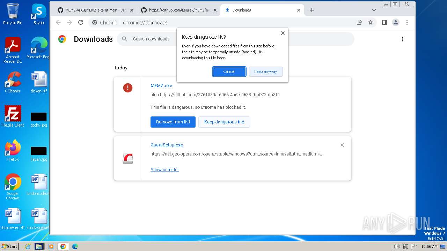This screenshot has height=251, width=447.
Task: Click the Cancel button in the dialog
Action: [x=229, y=71]
